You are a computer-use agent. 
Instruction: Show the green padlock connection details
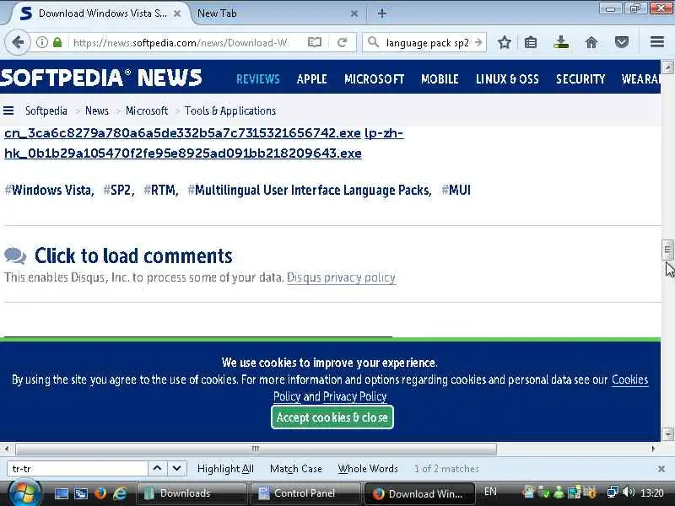click(x=57, y=42)
